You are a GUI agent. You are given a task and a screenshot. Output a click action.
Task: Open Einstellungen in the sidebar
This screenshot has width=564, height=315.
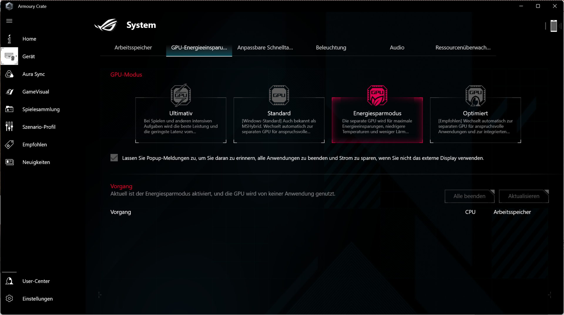(x=38, y=299)
